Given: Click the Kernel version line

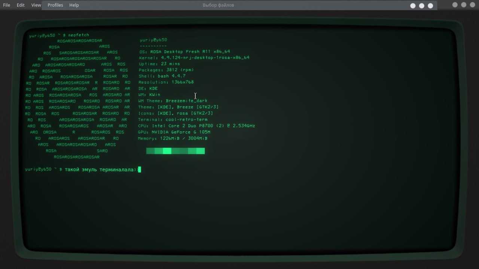Looking at the screenshot, I should pyautogui.click(x=194, y=58).
